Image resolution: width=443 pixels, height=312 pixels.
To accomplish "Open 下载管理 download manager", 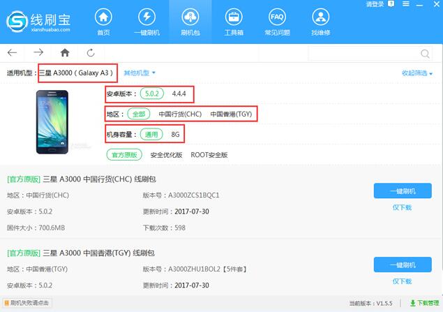I will [x=425, y=303].
